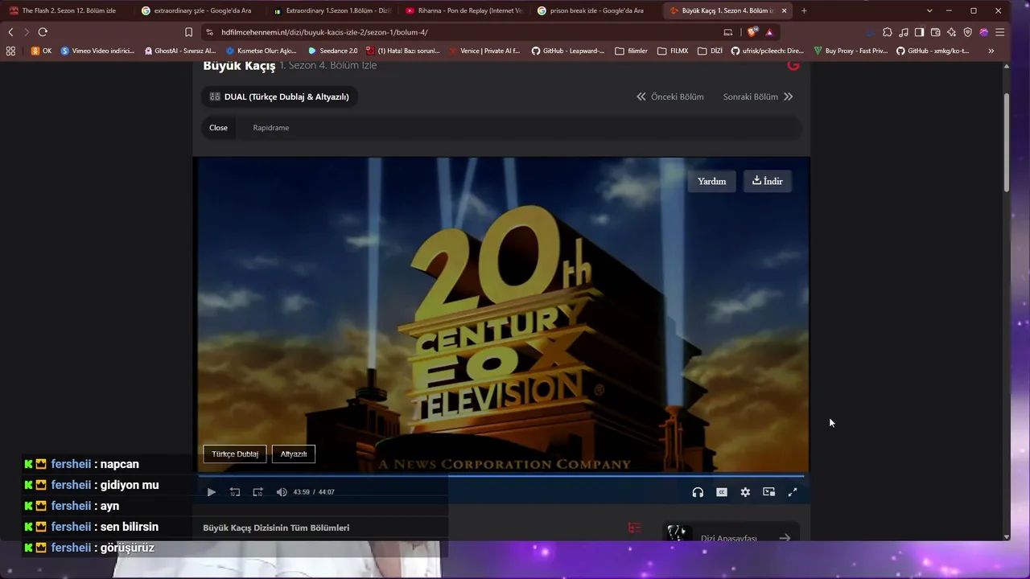Download the episode with İndir
This screenshot has height=579, width=1030.
point(768,181)
